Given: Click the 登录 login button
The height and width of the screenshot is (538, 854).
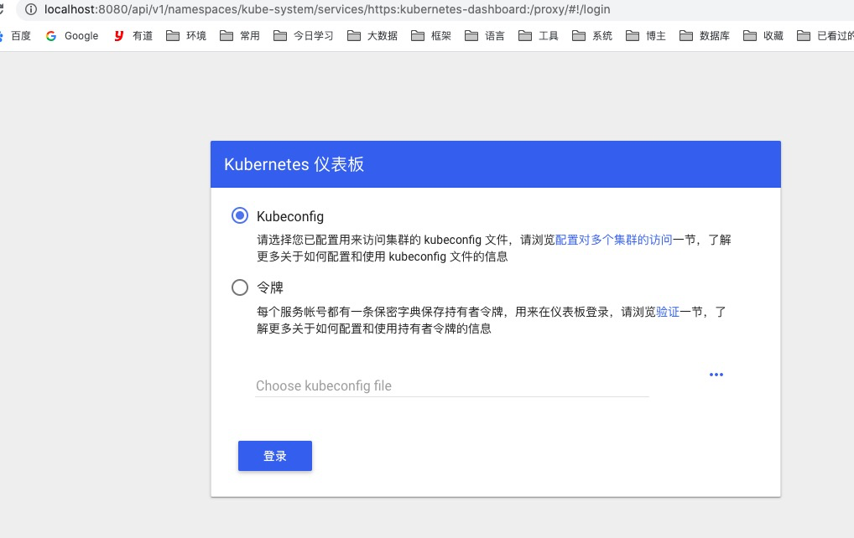Looking at the screenshot, I should pyautogui.click(x=274, y=456).
